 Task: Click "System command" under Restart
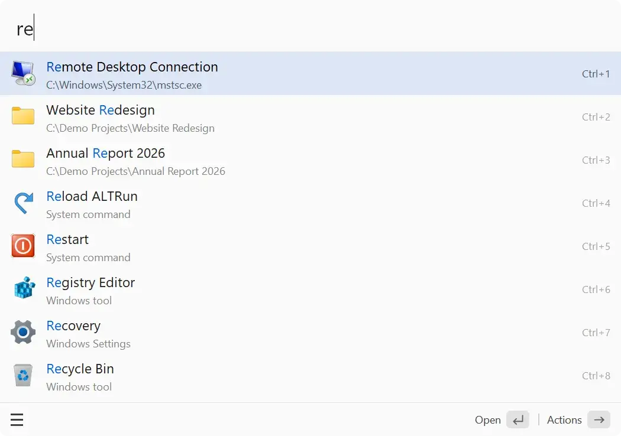tap(88, 258)
